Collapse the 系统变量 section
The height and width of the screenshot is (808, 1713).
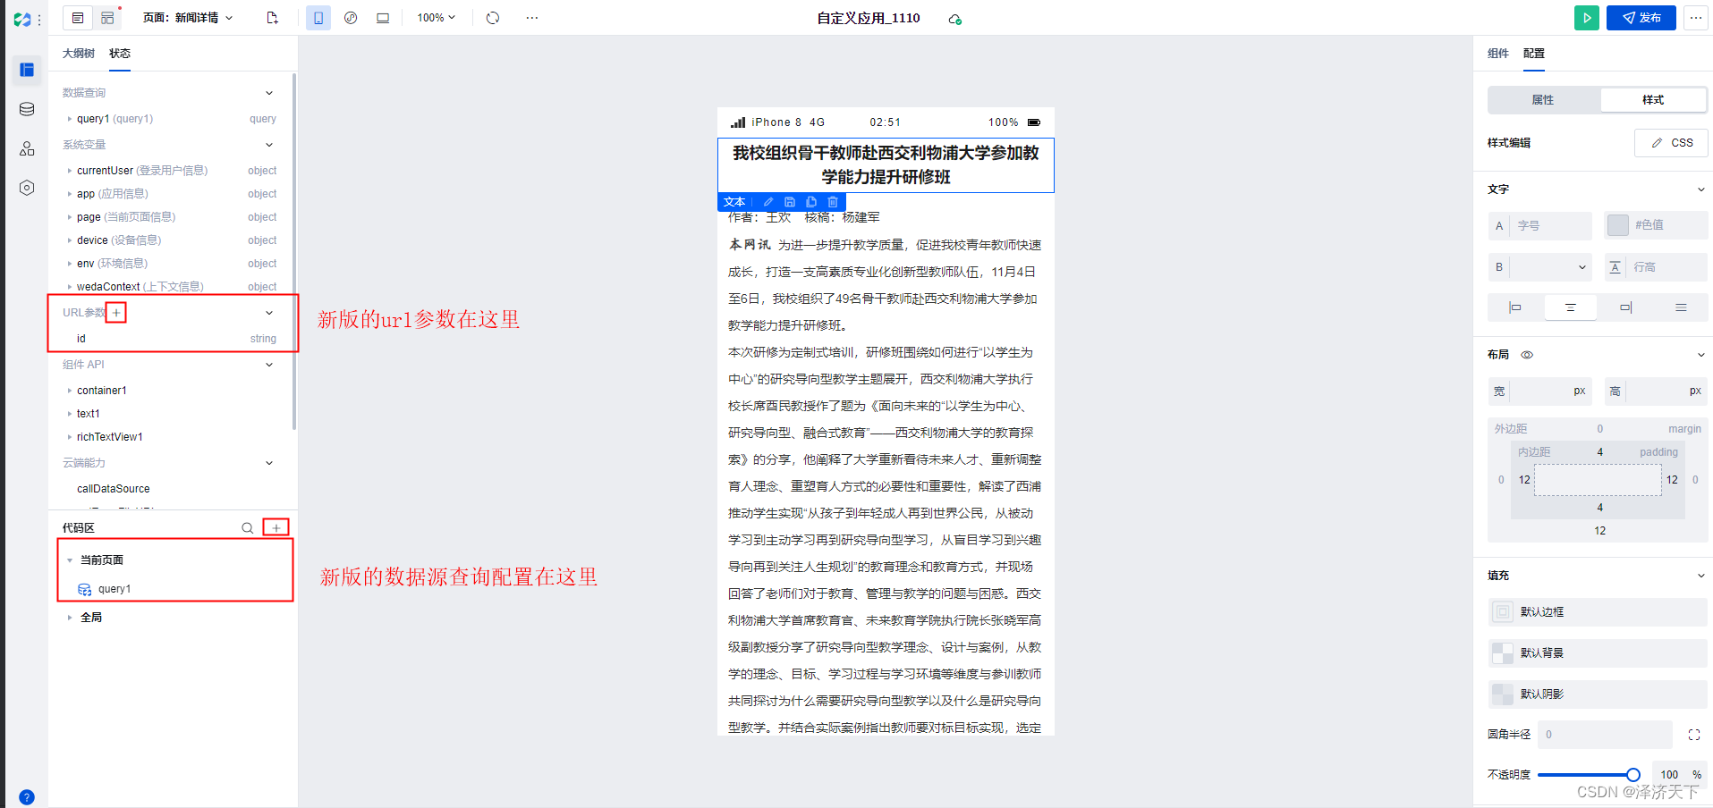tap(269, 145)
